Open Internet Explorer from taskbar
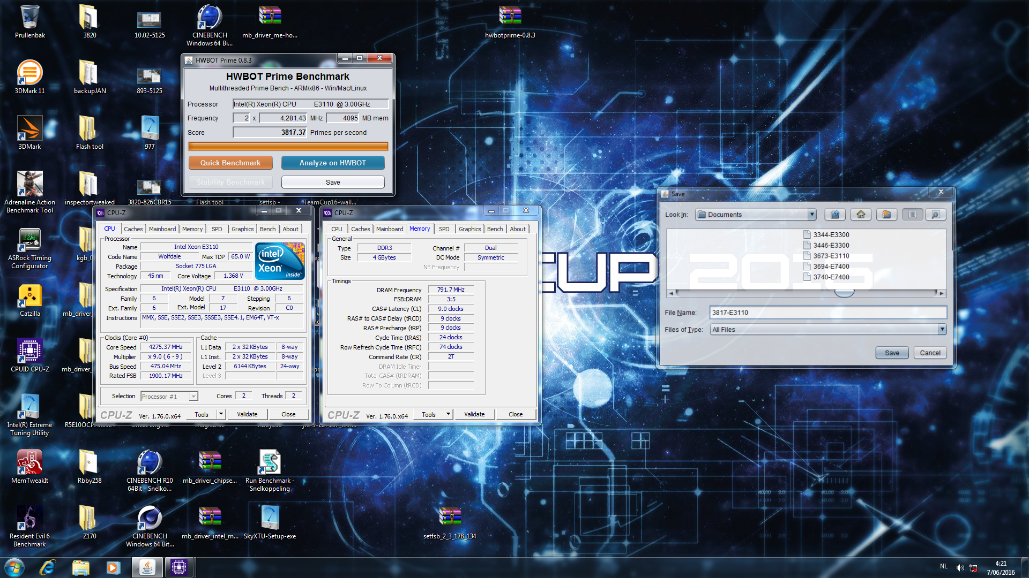1029x578 pixels. (x=48, y=567)
